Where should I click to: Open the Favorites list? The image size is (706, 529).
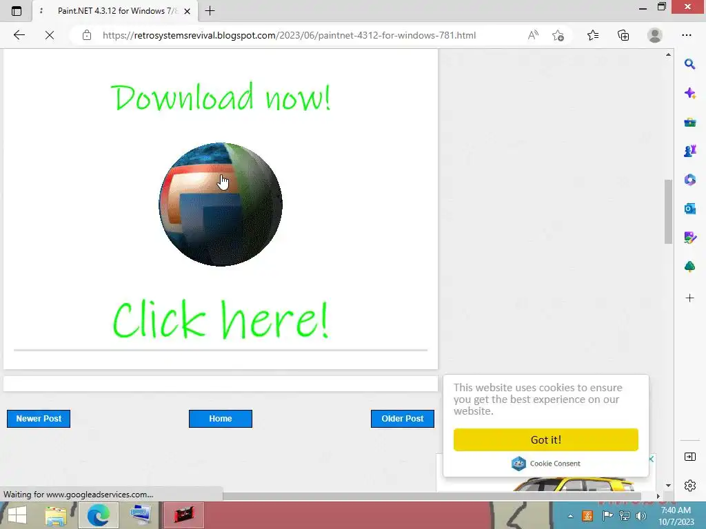click(x=593, y=35)
